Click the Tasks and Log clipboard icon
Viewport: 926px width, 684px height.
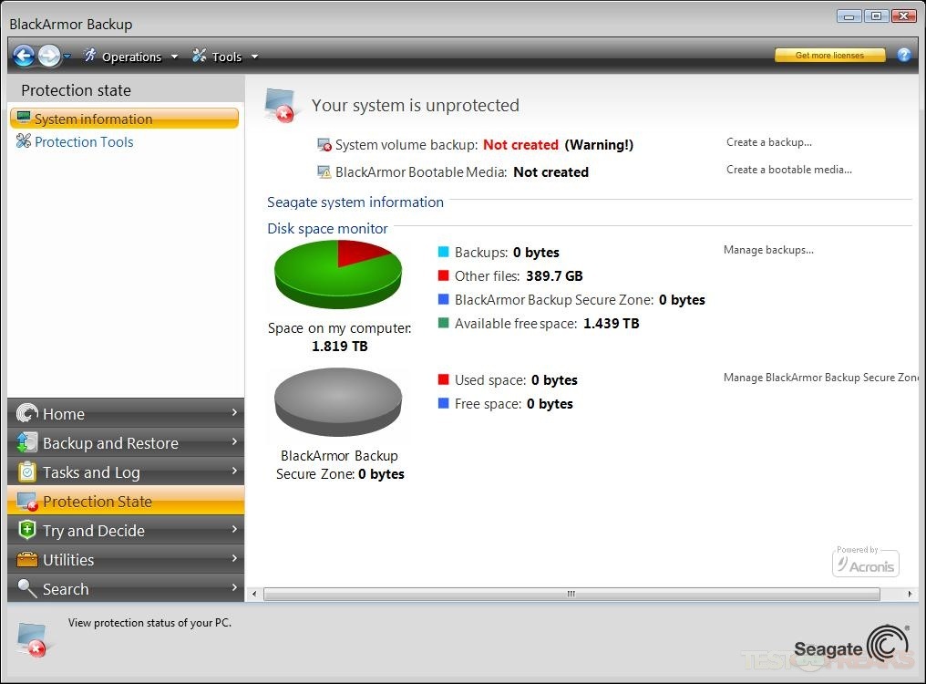coord(27,472)
